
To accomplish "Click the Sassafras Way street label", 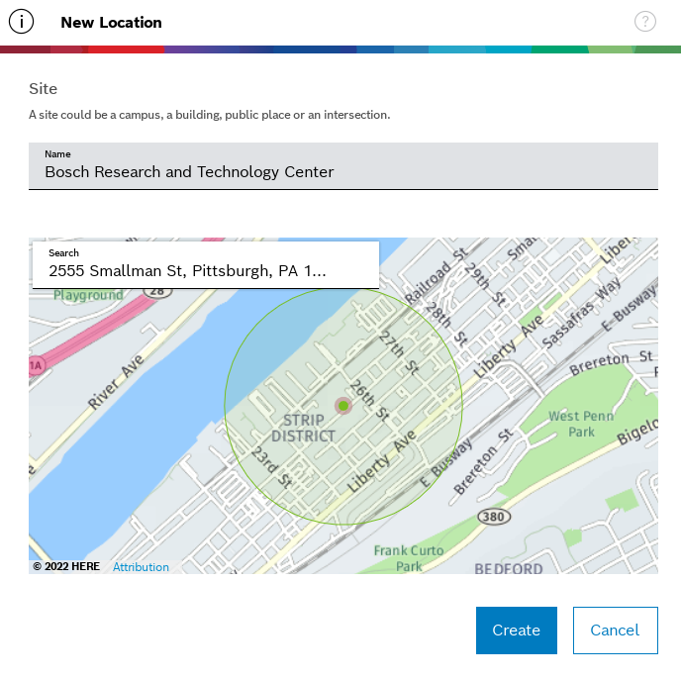I will point(582,313).
